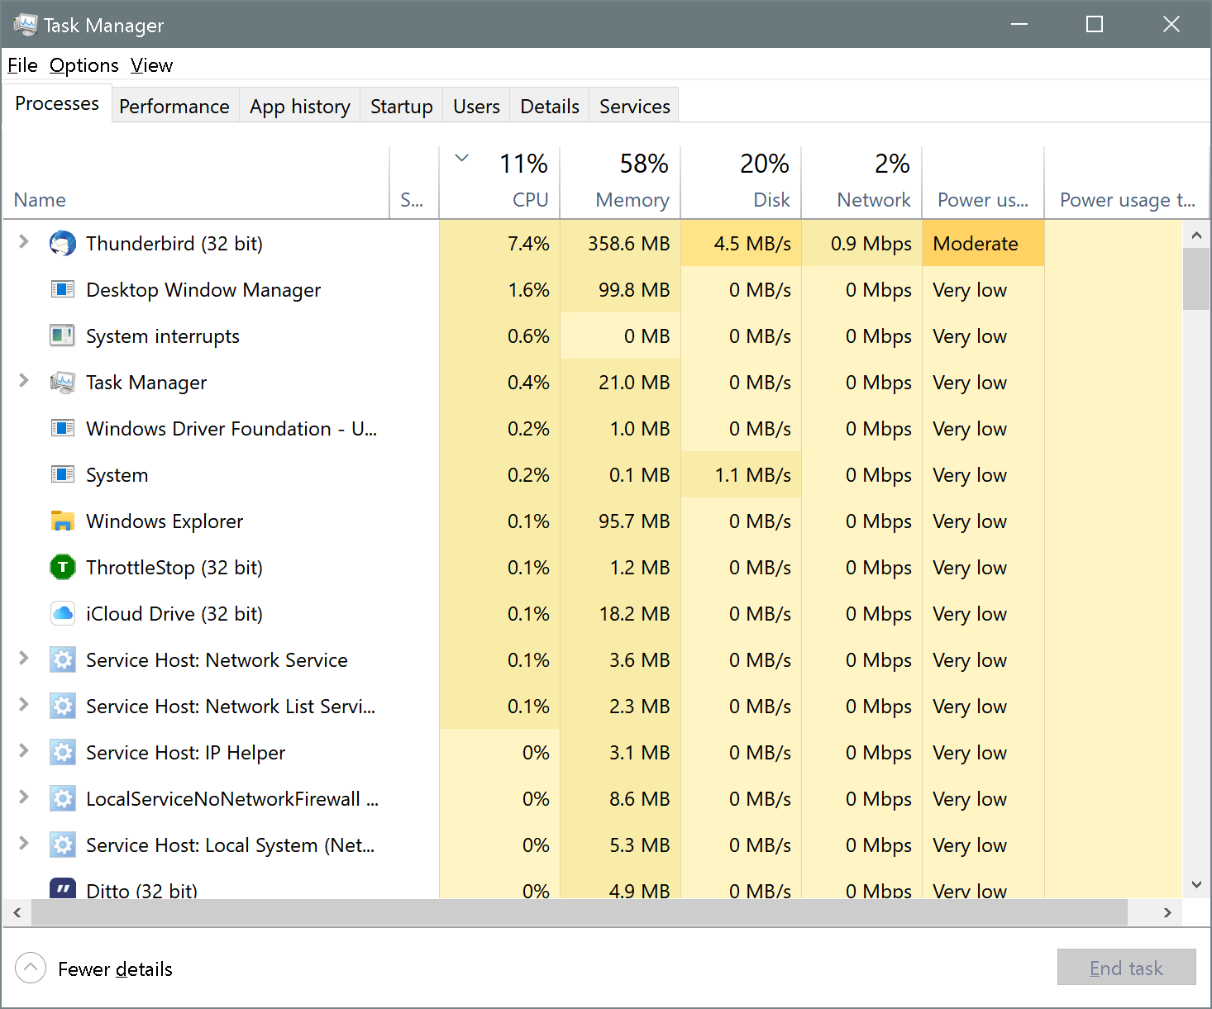Click the horizontal scrollbar right arrow
The width and height of the screenshot is (1212, 1009).
click(x=1167, y=913)
